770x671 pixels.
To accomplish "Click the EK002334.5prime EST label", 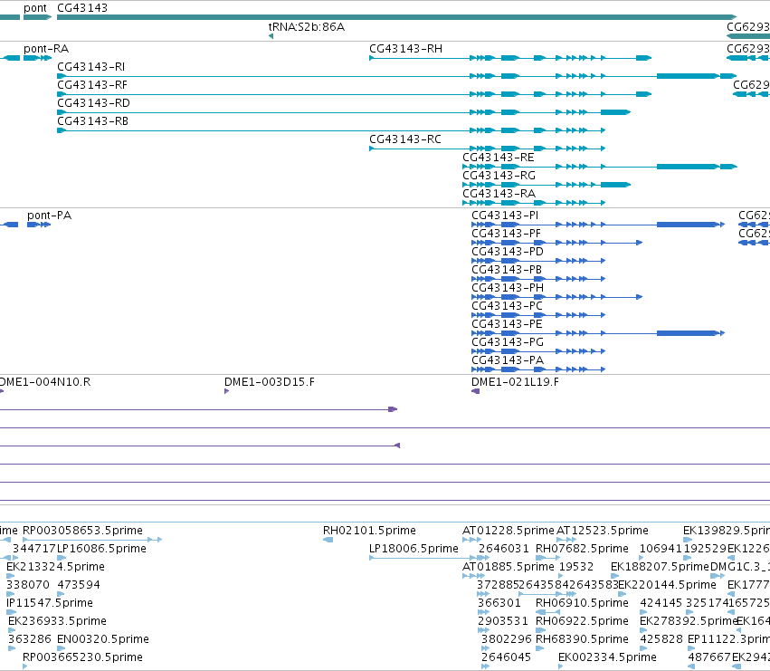I will point(607,657).
